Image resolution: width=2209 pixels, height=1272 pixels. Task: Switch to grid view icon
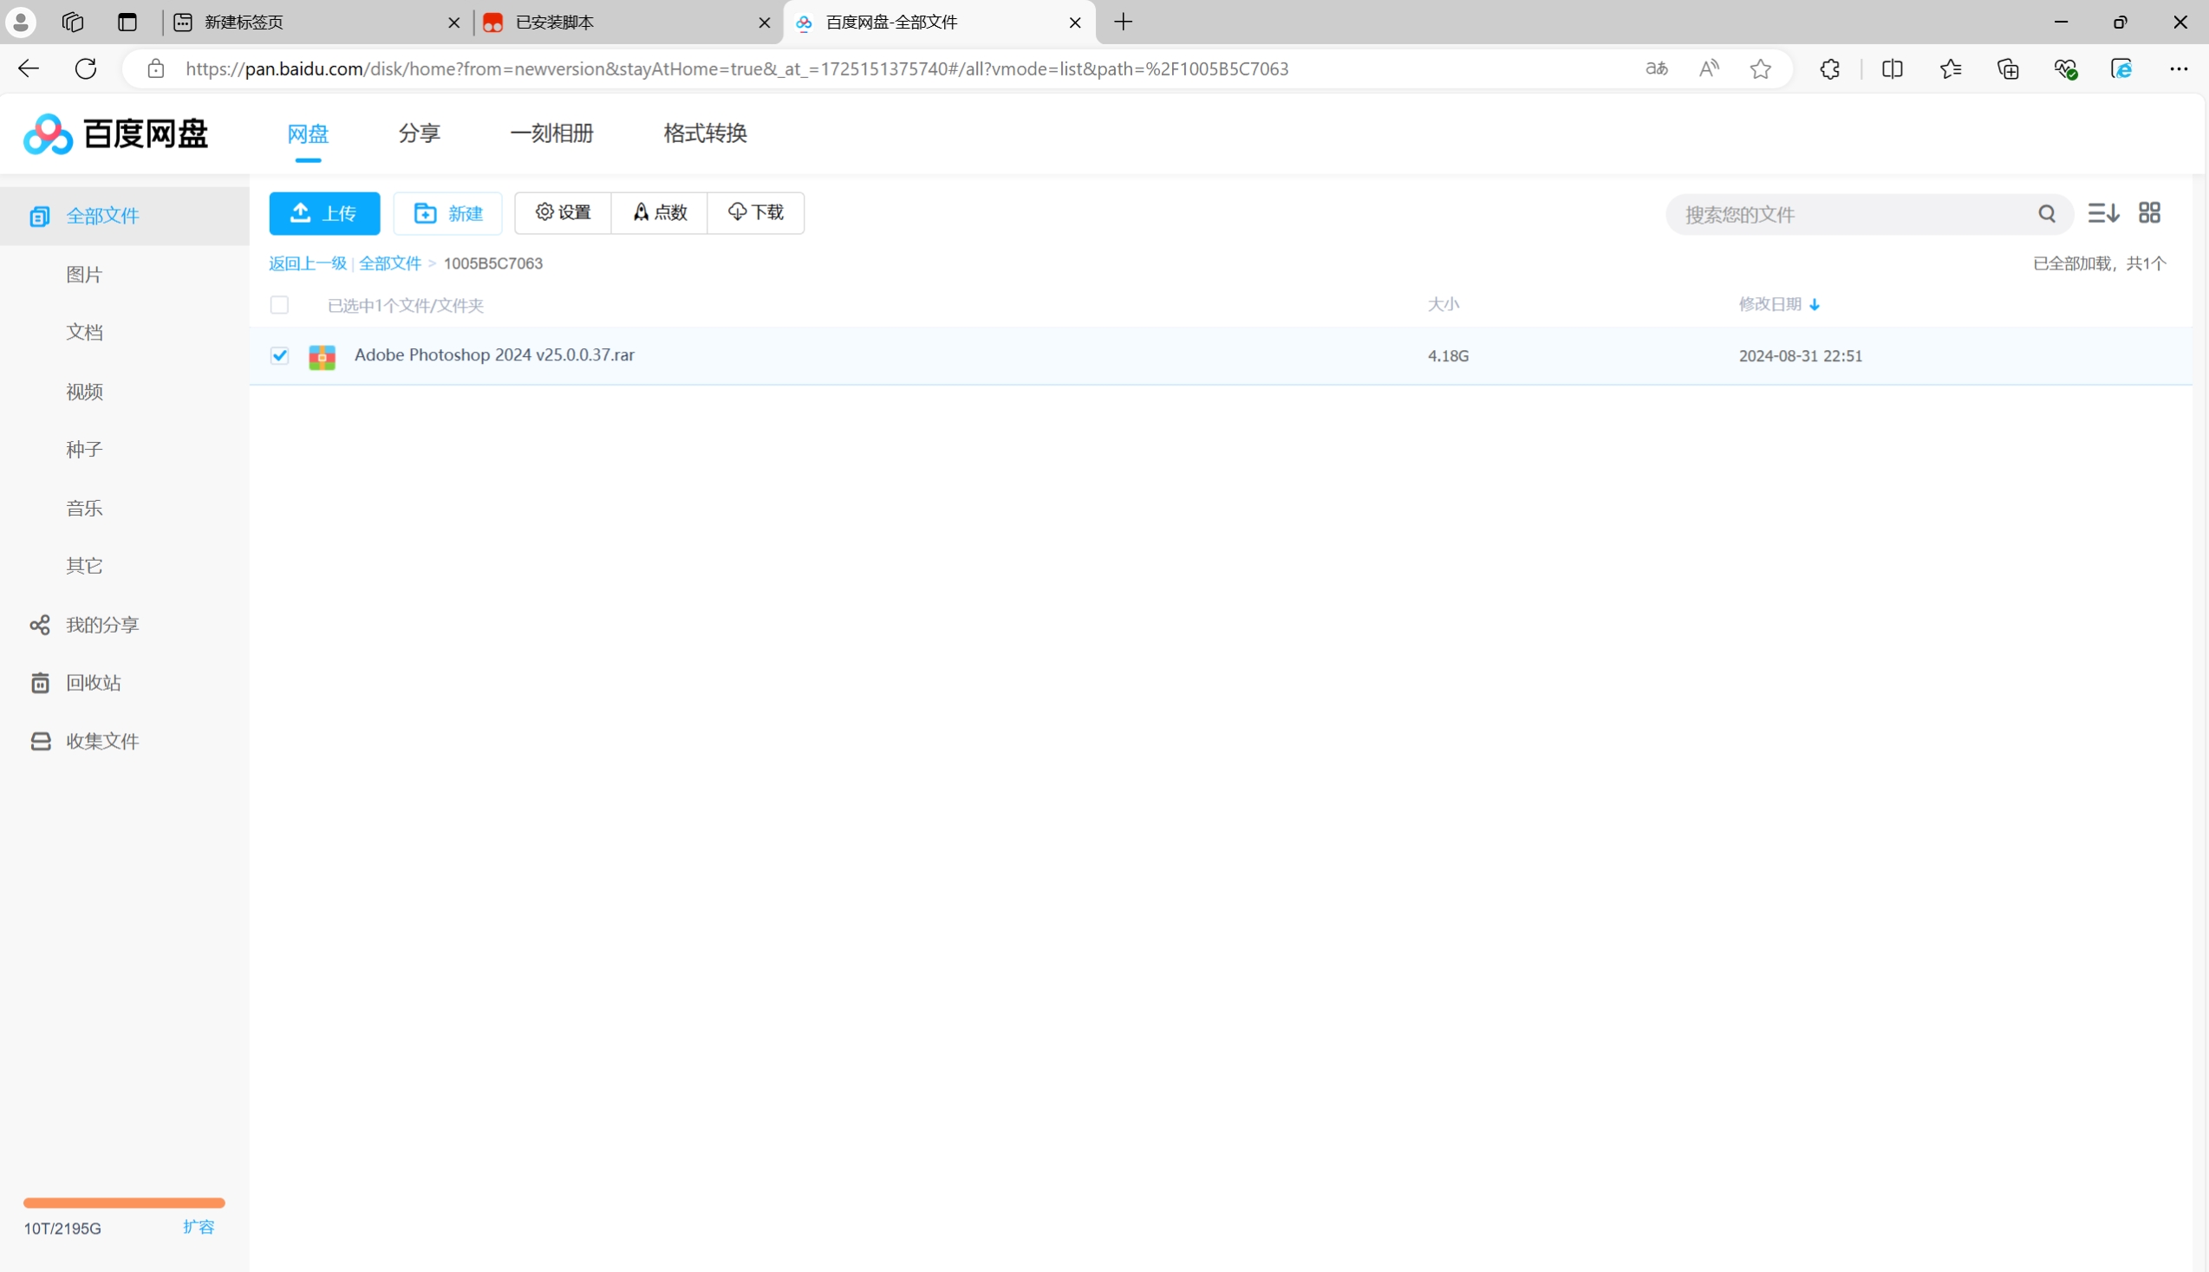[2149, 212]
